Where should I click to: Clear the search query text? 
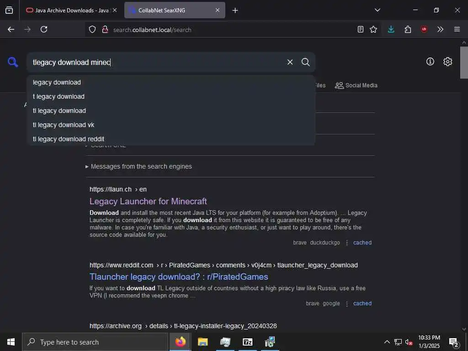click(x=290, y=62)
